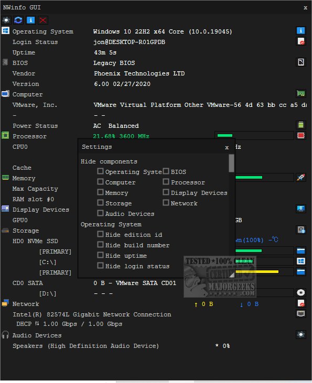Close the Settings dialog
Viewport: 312px width, 383px height.
(x=227, y=147)
